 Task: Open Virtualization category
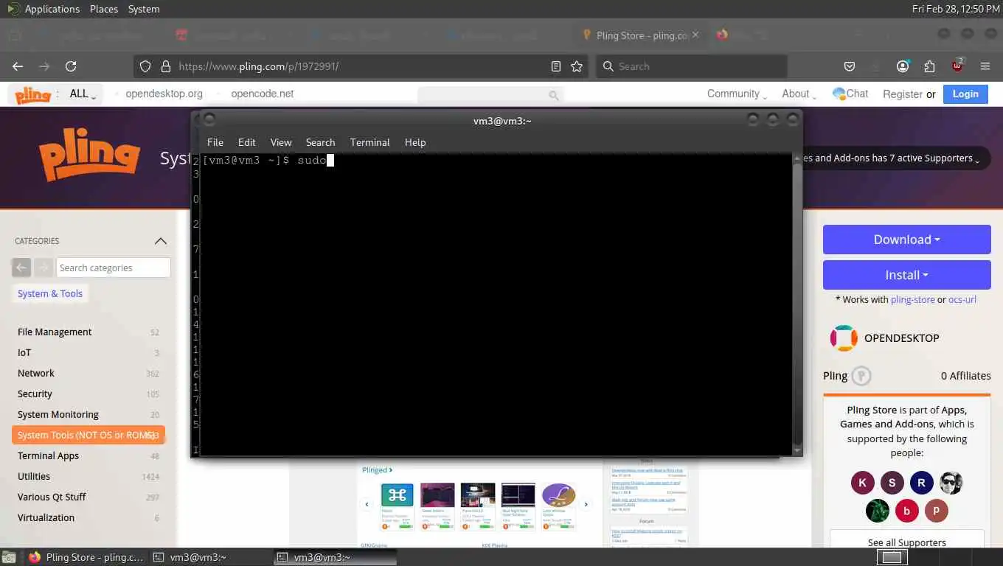click(x=46, y=517)
